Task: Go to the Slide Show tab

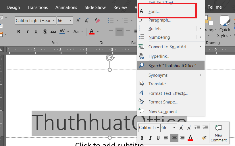Action: click(x=95, y=7)
